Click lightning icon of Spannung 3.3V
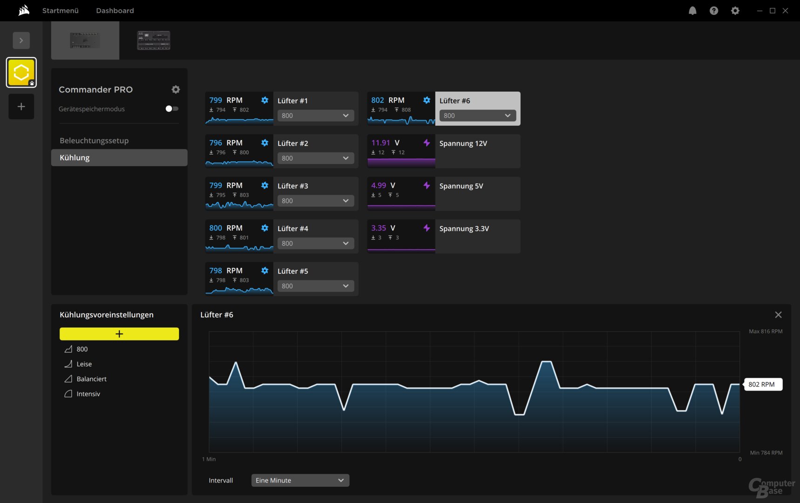The image size is (800, 503). 427,228
